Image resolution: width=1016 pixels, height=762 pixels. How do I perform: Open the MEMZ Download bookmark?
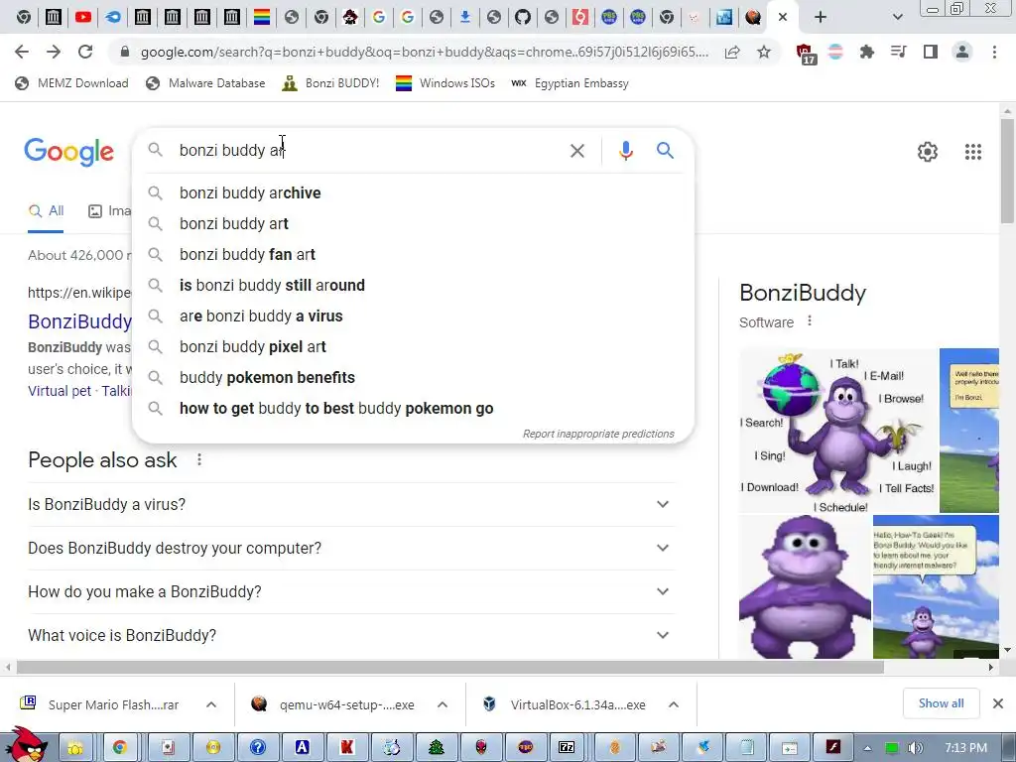click(71, 83)
